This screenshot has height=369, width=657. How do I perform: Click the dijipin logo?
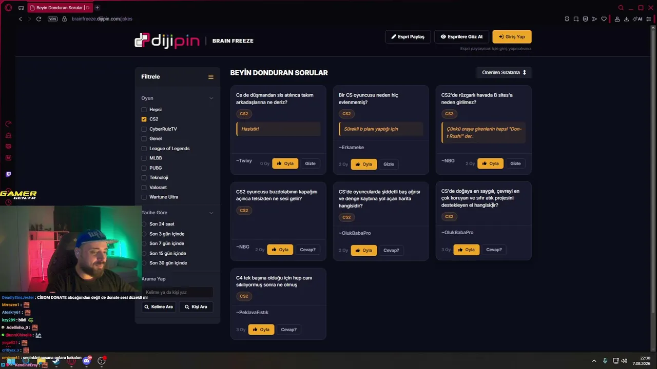pos(167,40)
